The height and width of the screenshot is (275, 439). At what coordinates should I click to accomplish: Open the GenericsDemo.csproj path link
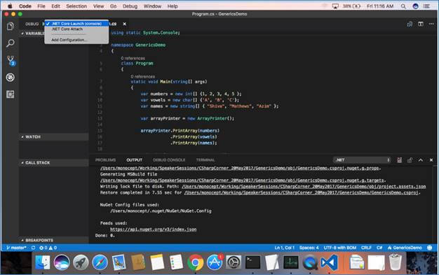click(x=302, y=192)
